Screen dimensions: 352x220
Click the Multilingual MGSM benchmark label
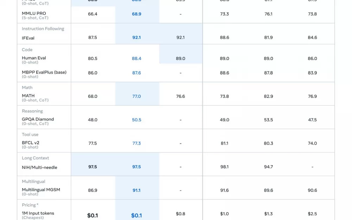coord(41,190)
